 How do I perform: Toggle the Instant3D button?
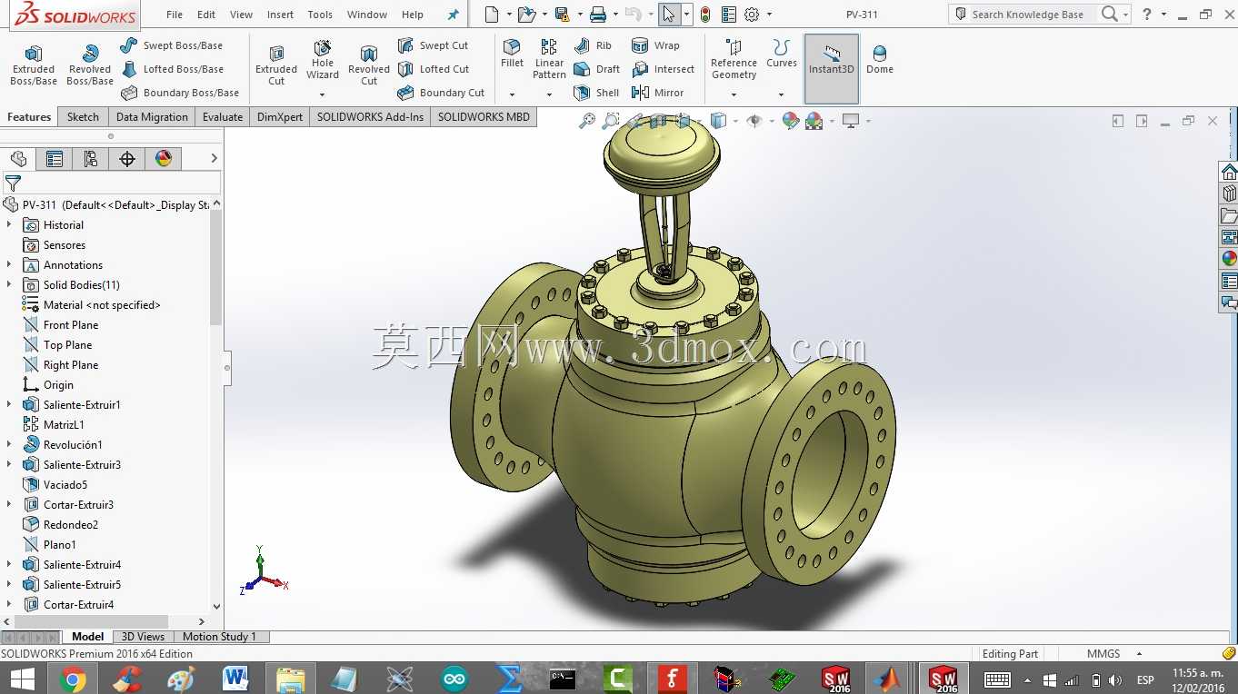point(832,69)
